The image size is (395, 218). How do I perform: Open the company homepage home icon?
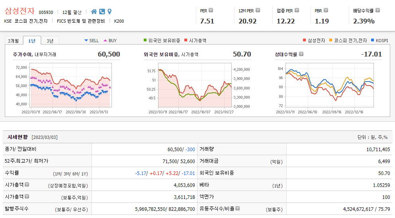[x=94, y=12]
